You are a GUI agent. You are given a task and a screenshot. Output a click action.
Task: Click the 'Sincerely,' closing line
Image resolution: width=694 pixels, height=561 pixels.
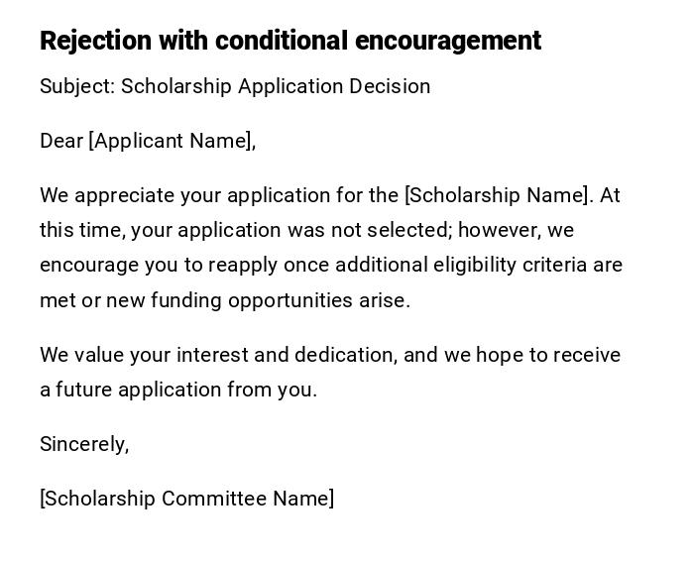[84, 444]
